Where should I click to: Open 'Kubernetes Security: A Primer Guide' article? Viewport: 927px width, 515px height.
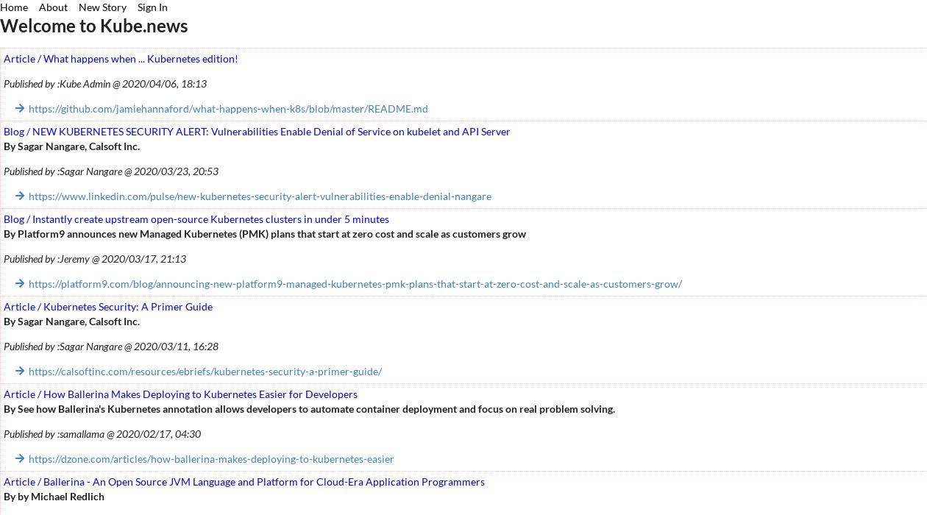(108, 307)
